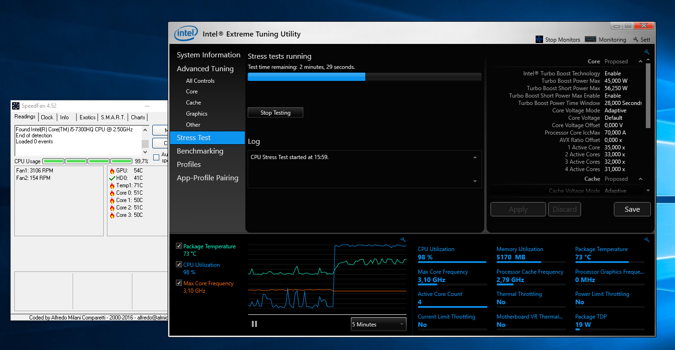
Task: Pause the monitoring graph
Action: pos(254,324)
